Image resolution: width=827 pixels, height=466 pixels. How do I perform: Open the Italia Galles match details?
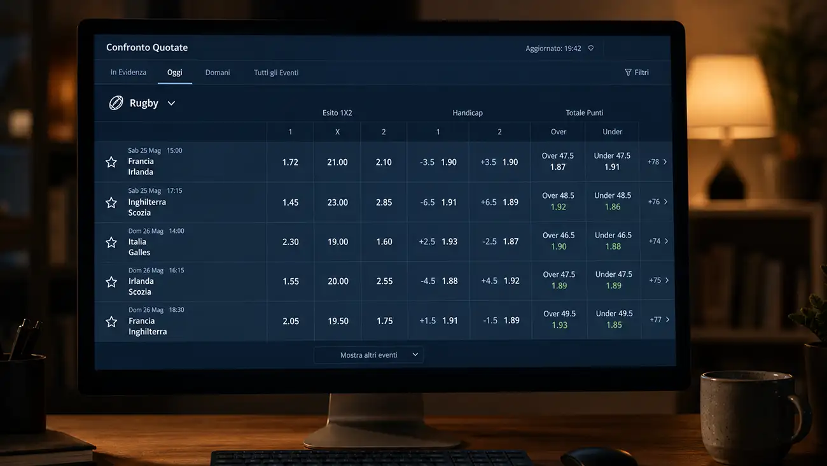(139, 247)
